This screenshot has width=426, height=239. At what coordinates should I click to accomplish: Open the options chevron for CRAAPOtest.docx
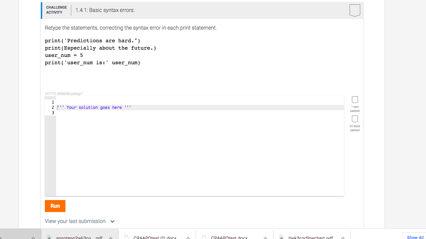tap(265, 237)
